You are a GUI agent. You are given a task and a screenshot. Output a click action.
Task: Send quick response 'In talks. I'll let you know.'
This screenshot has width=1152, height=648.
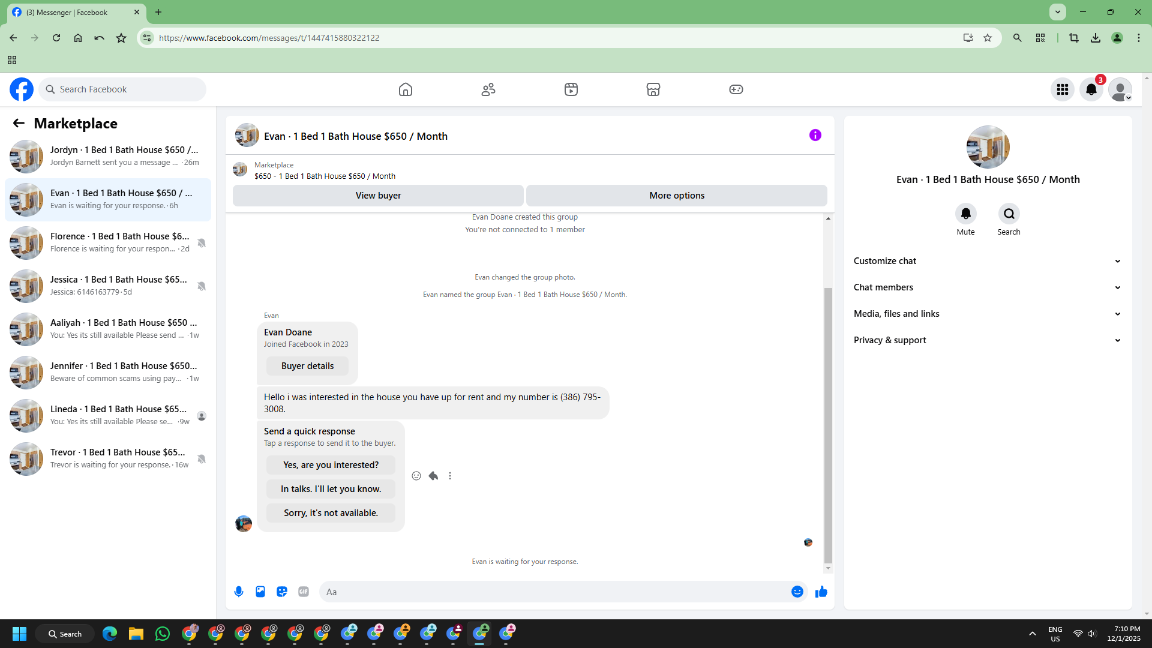tap(331, 489)
